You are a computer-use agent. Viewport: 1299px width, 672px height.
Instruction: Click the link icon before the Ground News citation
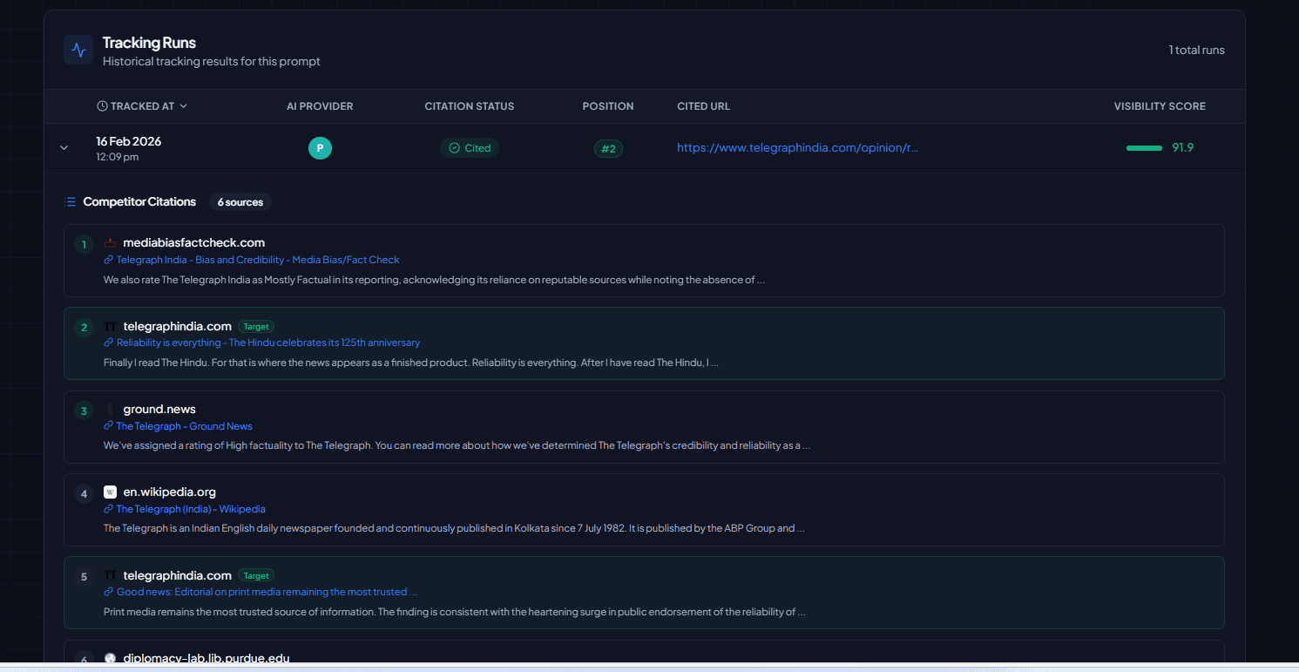tap(108, 425)
